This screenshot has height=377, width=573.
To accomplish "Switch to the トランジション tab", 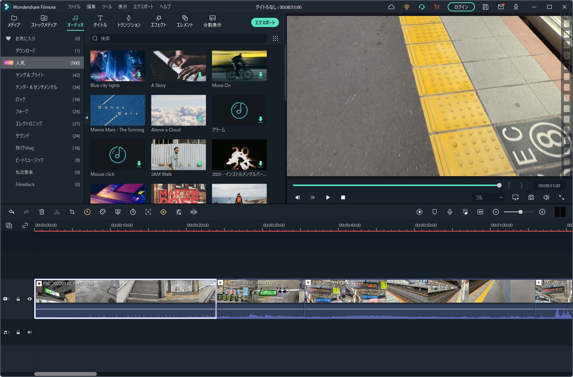I will click(x=129, y=21).
